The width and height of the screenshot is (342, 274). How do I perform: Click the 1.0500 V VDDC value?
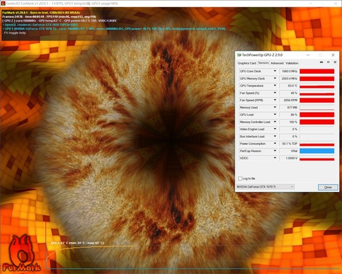289,158
